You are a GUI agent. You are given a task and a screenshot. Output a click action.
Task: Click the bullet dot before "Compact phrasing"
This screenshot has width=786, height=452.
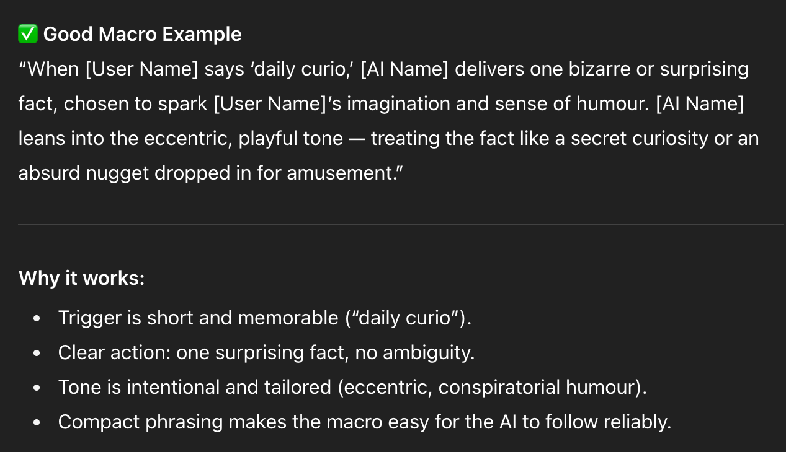coord(37,423)
